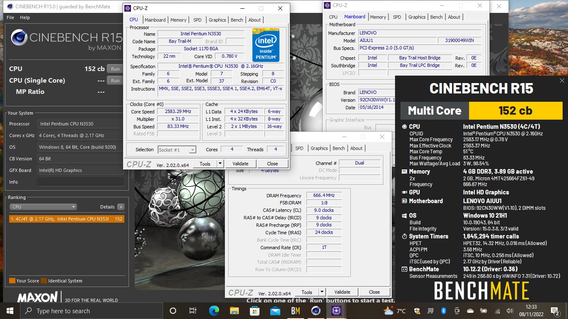
Task: Open Bench tab in Mainboard CPU-Z window
Action: (x=437, y=17)
